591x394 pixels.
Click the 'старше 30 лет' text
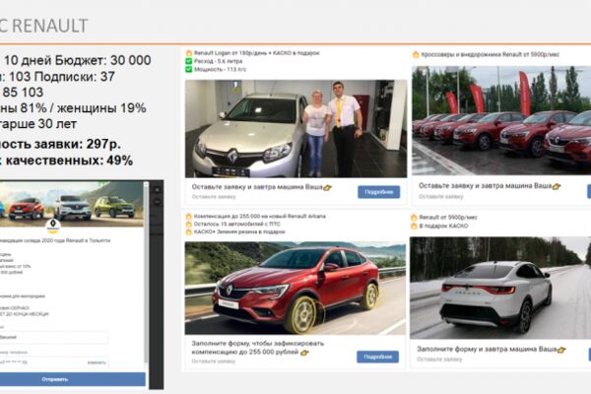point(38,124)
